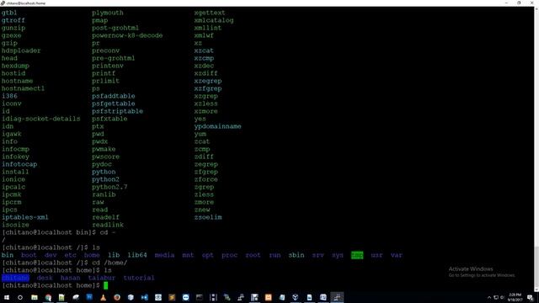Select 'hostnamectl' entry
539x303 pixels.
point(23,88)
